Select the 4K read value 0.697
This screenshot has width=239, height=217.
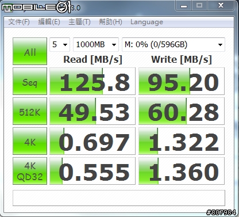tap(92, 141)
